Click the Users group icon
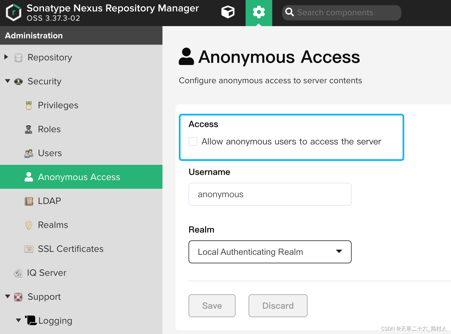The width and height of the screenshot is (451, 334). pyautogui.click(x=29, y=153)
